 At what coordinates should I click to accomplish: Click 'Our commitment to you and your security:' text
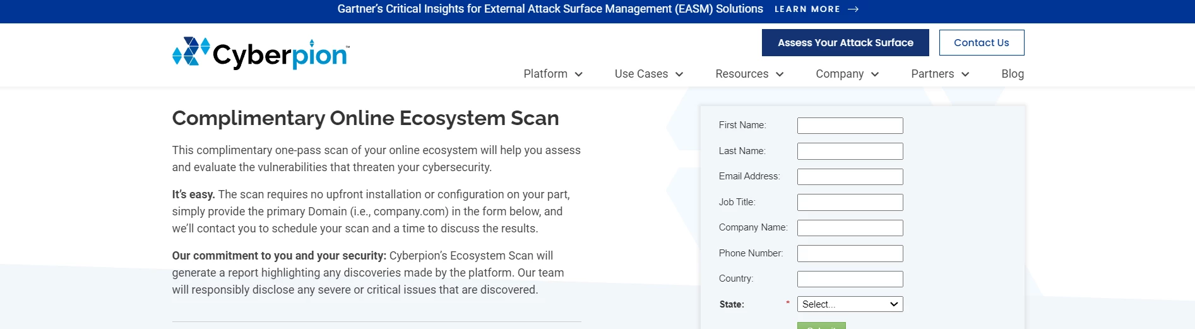pos(279,256)
